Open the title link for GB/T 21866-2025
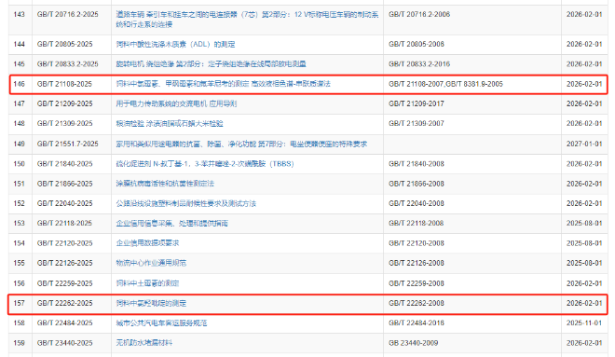The height and width of the screenshot is (357, 615). 165,184
